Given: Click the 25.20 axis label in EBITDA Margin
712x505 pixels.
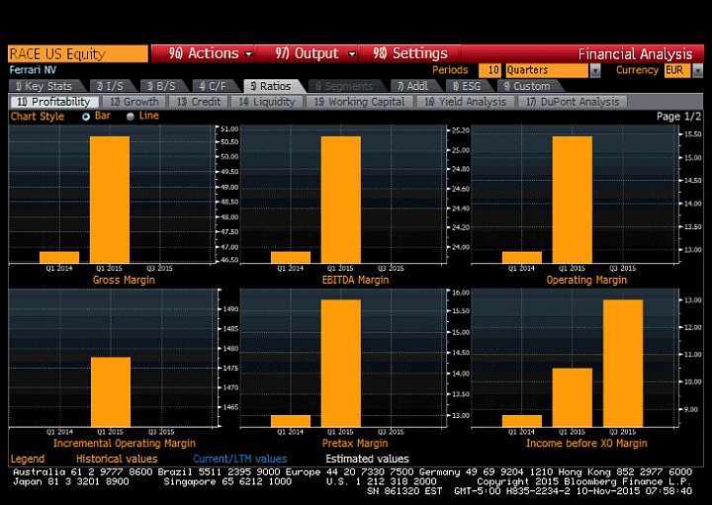Looking at the screenshot, I should click(x=461, y=130).
